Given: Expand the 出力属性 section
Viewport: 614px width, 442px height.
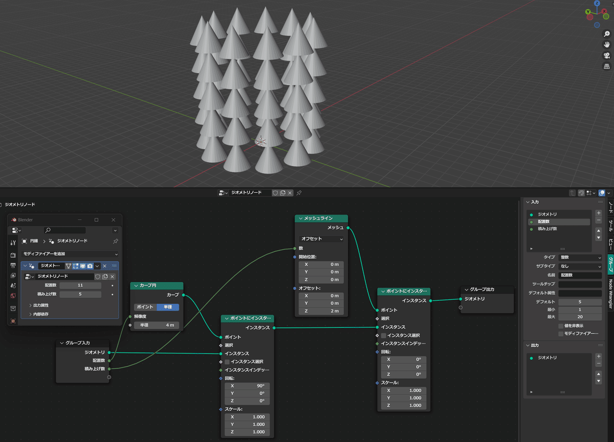Looking at the screenshot, I should 40,305.
